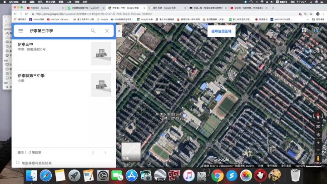Switch to map layer thumbnail
Screen dimensions: 327x184
point(131,152)
